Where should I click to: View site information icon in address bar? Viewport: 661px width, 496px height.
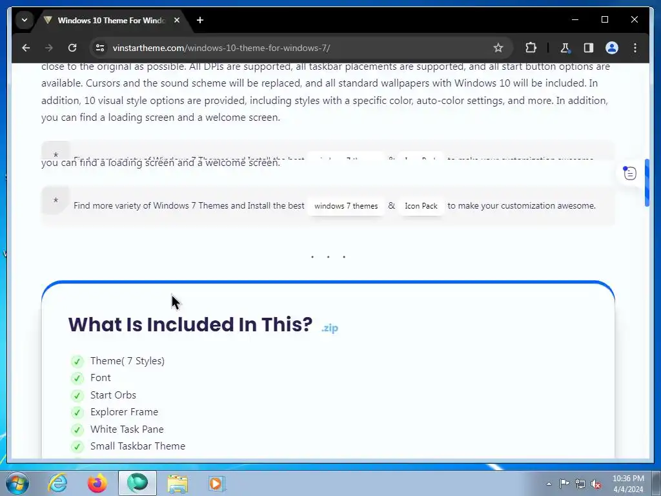tap(100, 48)
